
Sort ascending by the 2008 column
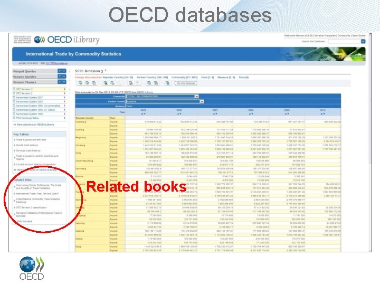(250, 114)
